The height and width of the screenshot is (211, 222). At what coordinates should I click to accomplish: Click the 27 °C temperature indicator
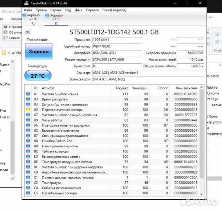click(38, 76)
